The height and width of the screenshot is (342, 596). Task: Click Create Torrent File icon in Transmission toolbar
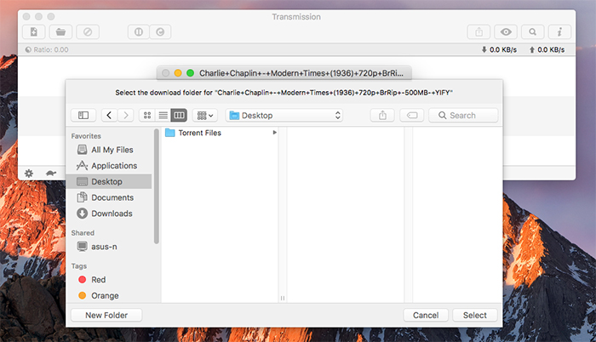point(34,32)
